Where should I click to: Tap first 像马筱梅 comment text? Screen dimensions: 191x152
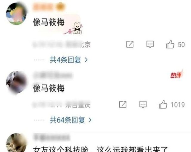[x=49, y=22]
